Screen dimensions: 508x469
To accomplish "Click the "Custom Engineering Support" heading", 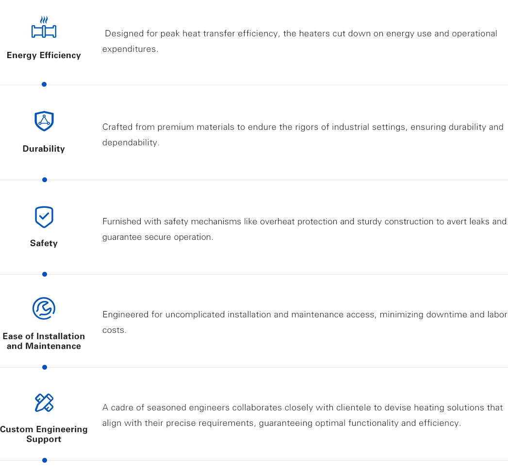I will 44,434.
